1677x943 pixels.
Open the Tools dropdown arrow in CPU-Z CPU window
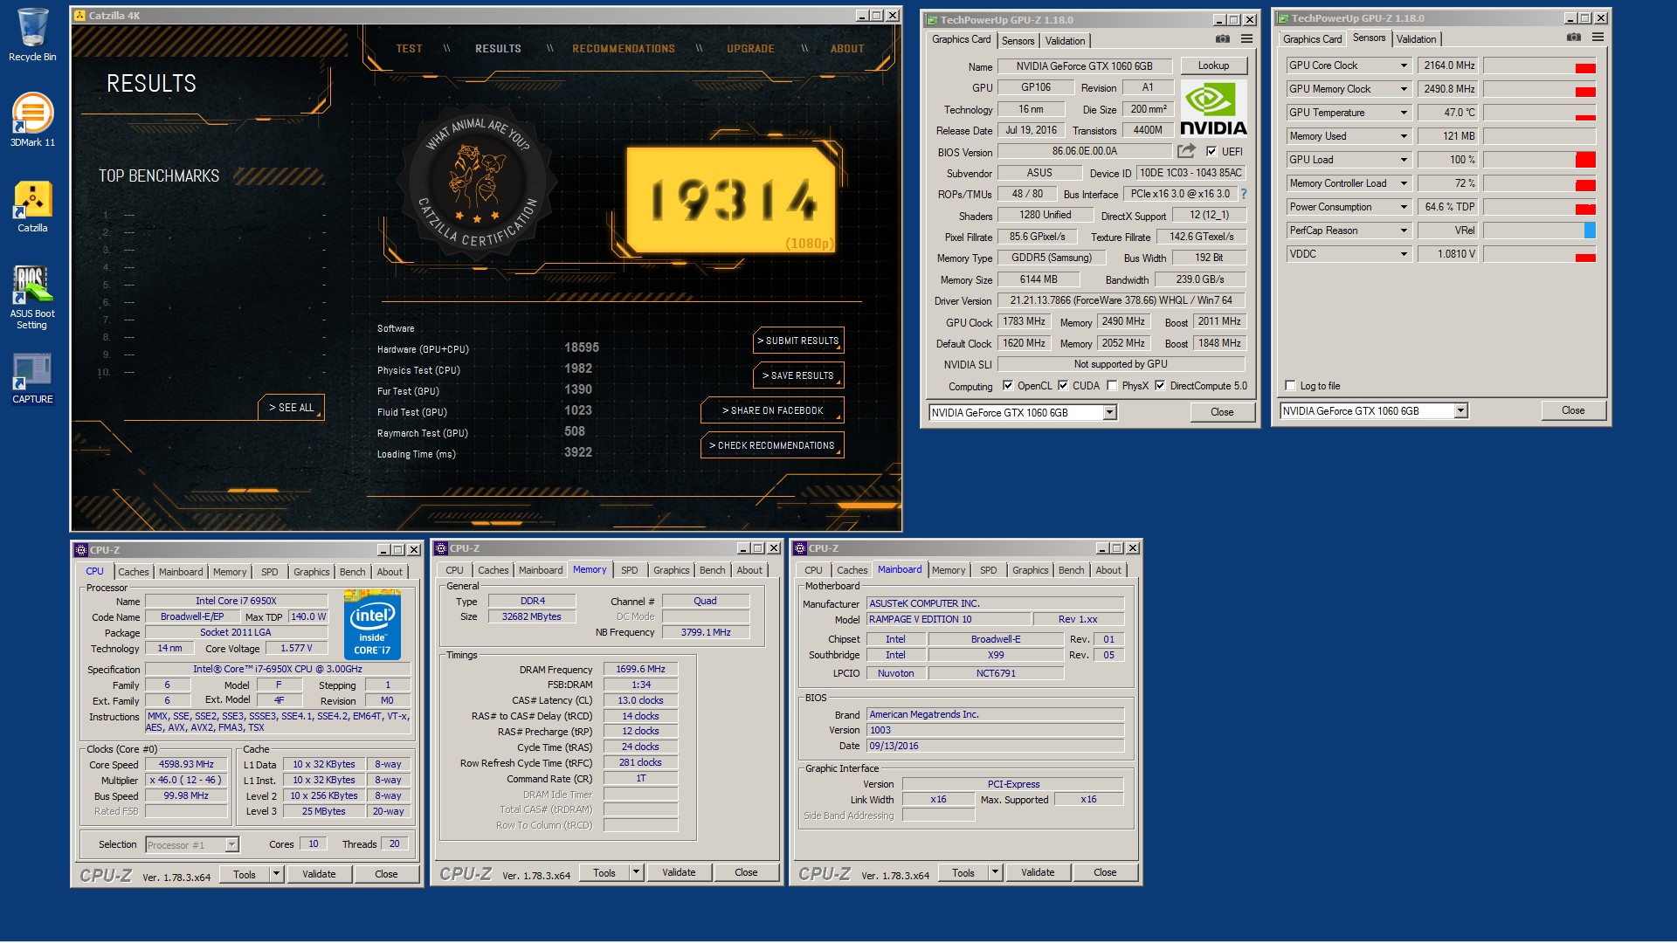[x=276, y=873]
